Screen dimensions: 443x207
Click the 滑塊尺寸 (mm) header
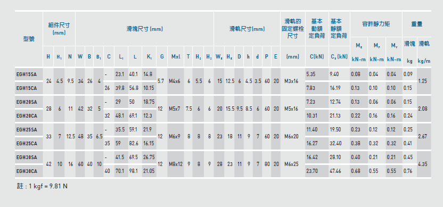pyautogui.click(x=144, y=29)
